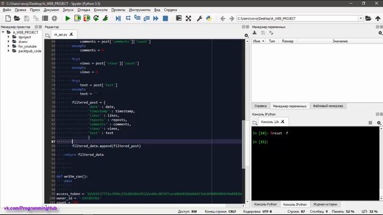Click the debugger Step return icon
383x215 pixels.
point(147,19)
